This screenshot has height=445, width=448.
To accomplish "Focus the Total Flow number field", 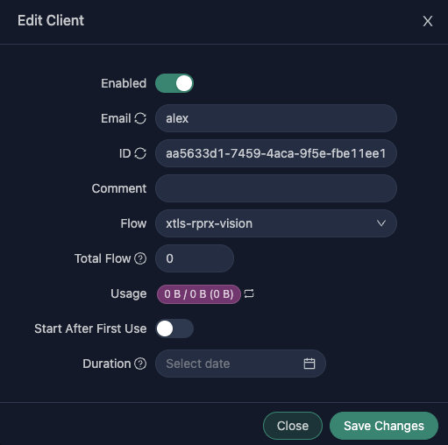I will 195,258.
